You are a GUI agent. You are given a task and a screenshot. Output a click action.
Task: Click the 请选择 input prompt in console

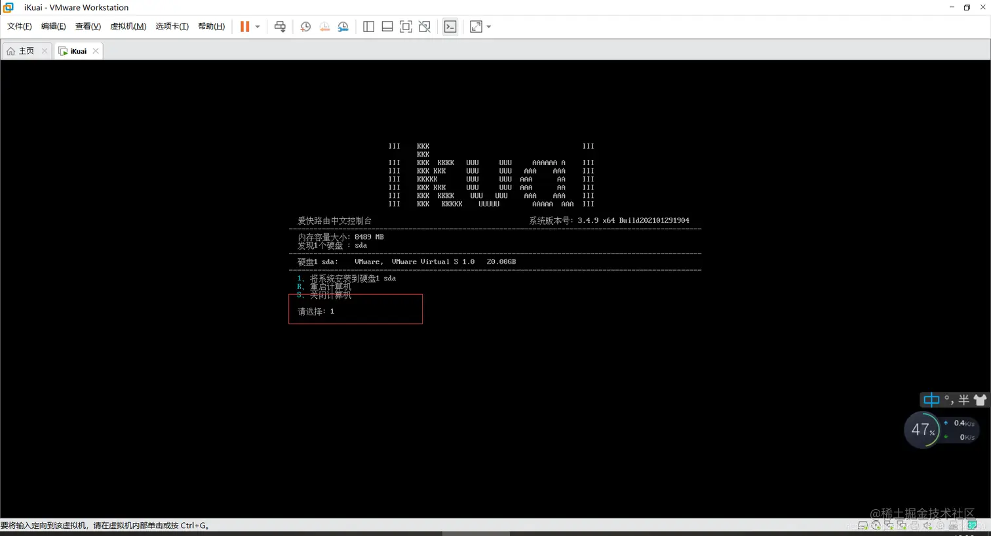point(316,311)
